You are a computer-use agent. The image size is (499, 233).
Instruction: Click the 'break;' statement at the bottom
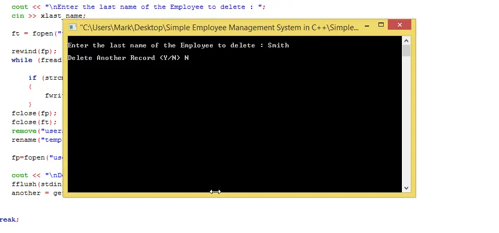(9, 219)
